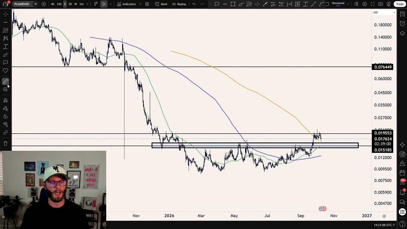Open the timezone menu showing UTC-7
The height and width of the screenshot is (229, 407).
point(384,225)
